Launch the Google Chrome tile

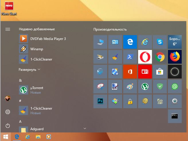[160, 57]
